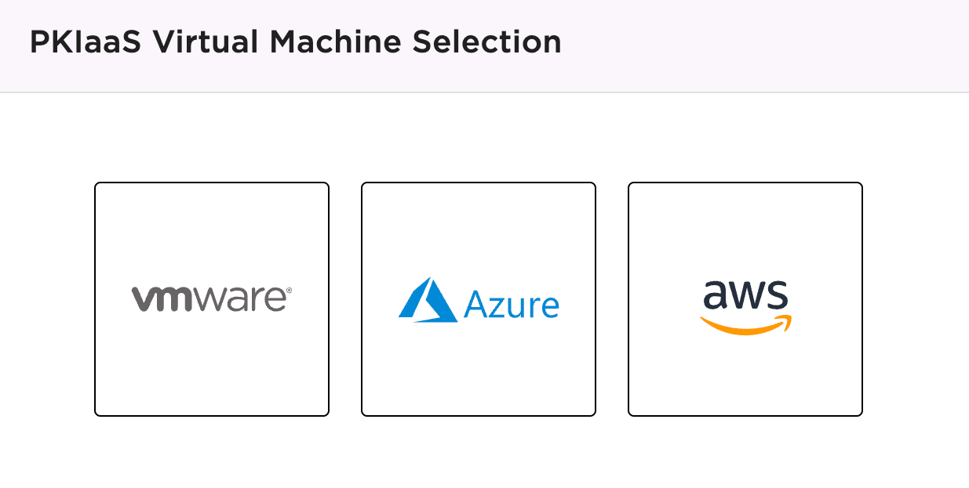Click the words 'Virtual Machine' in the title
The width and height of the screenshot is (969, 488).
pos(286,42)
